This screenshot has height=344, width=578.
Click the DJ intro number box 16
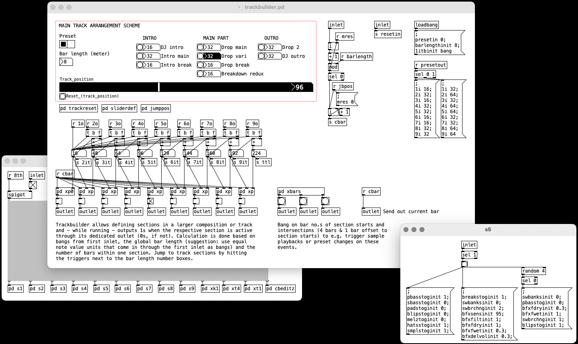point(152,47)
